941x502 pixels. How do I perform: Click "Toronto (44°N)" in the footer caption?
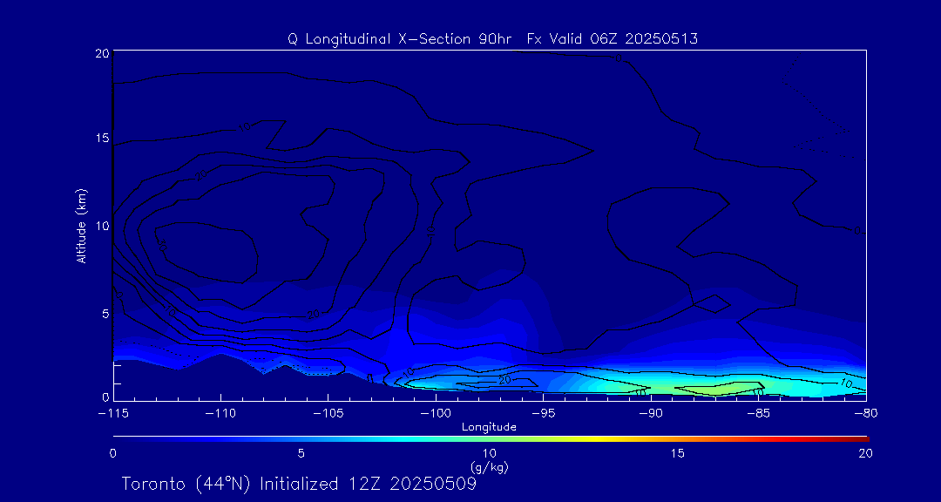[x=186, y=484]
